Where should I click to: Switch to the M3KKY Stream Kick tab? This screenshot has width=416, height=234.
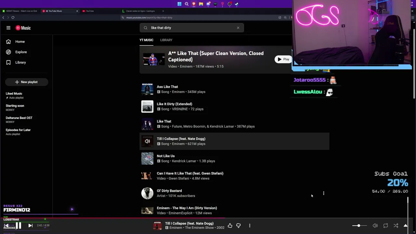click(21, 11)
